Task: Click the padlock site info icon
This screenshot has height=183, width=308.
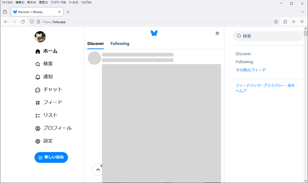Action: [38, 22]
